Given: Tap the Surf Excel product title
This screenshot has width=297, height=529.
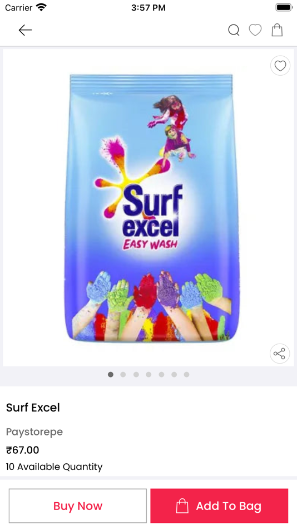Looking at the screenshot, I should tap(33, 408).
